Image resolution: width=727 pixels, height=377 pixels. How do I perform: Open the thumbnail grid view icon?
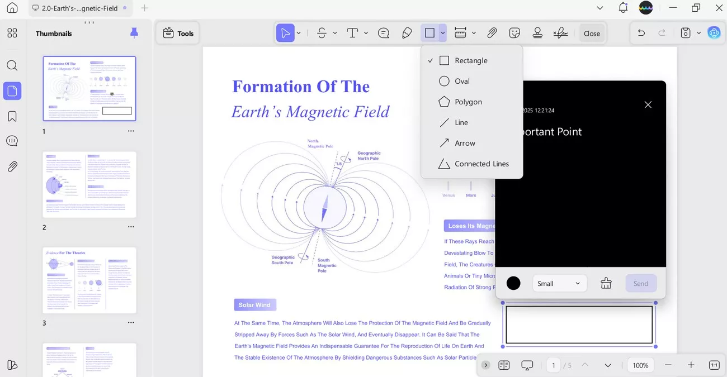[x=12, y=34]
